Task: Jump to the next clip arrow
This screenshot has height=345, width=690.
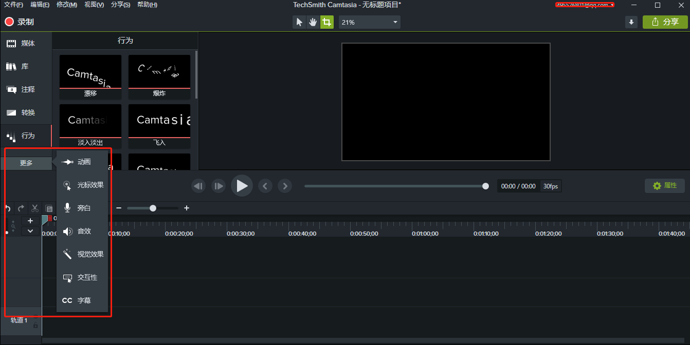Action: click(x=285, y=186)
